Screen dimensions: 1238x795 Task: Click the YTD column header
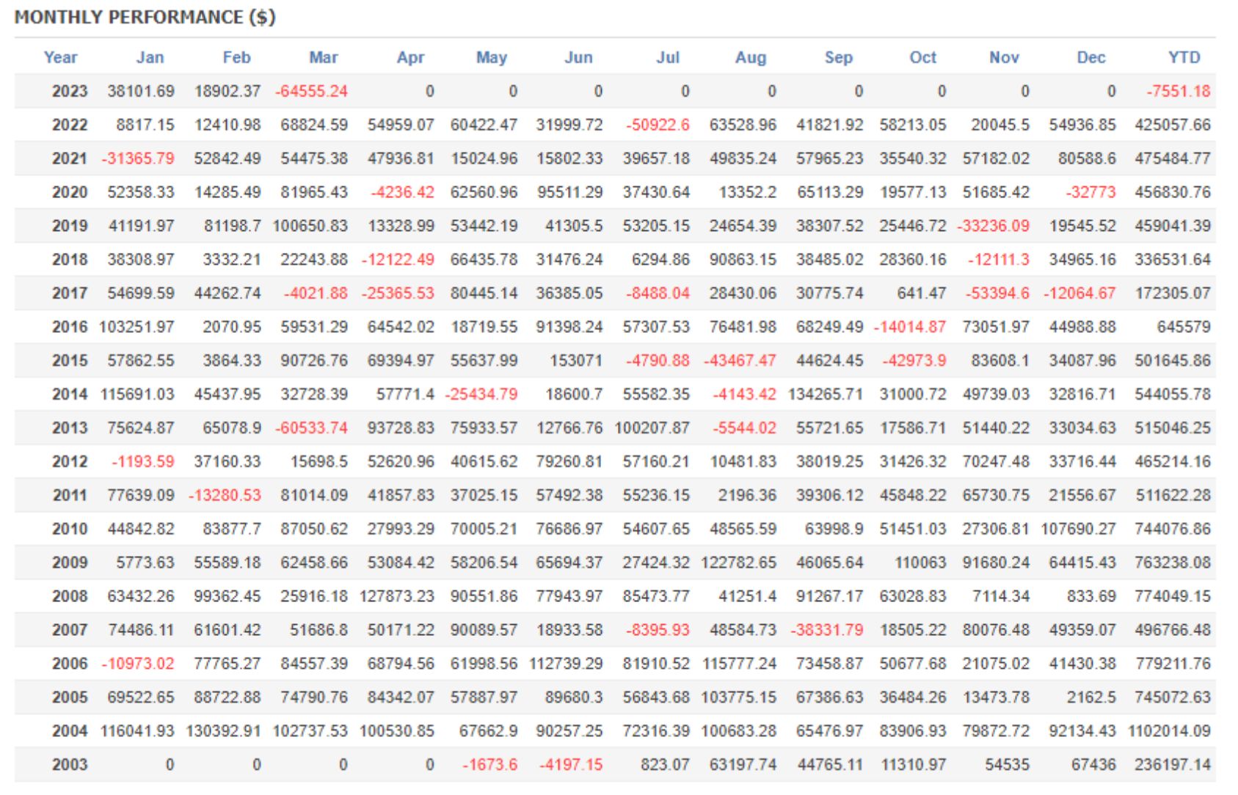(x=1184, y=57)
